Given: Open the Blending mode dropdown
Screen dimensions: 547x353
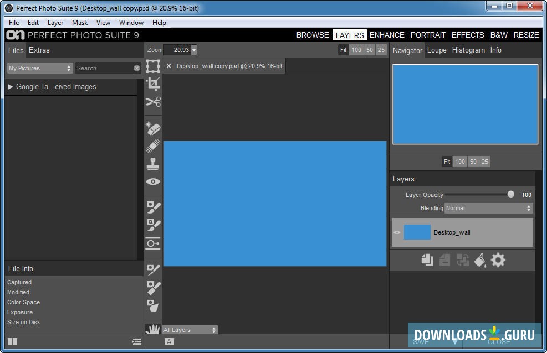Looking at the screenshot, I should tap(488, 209).
